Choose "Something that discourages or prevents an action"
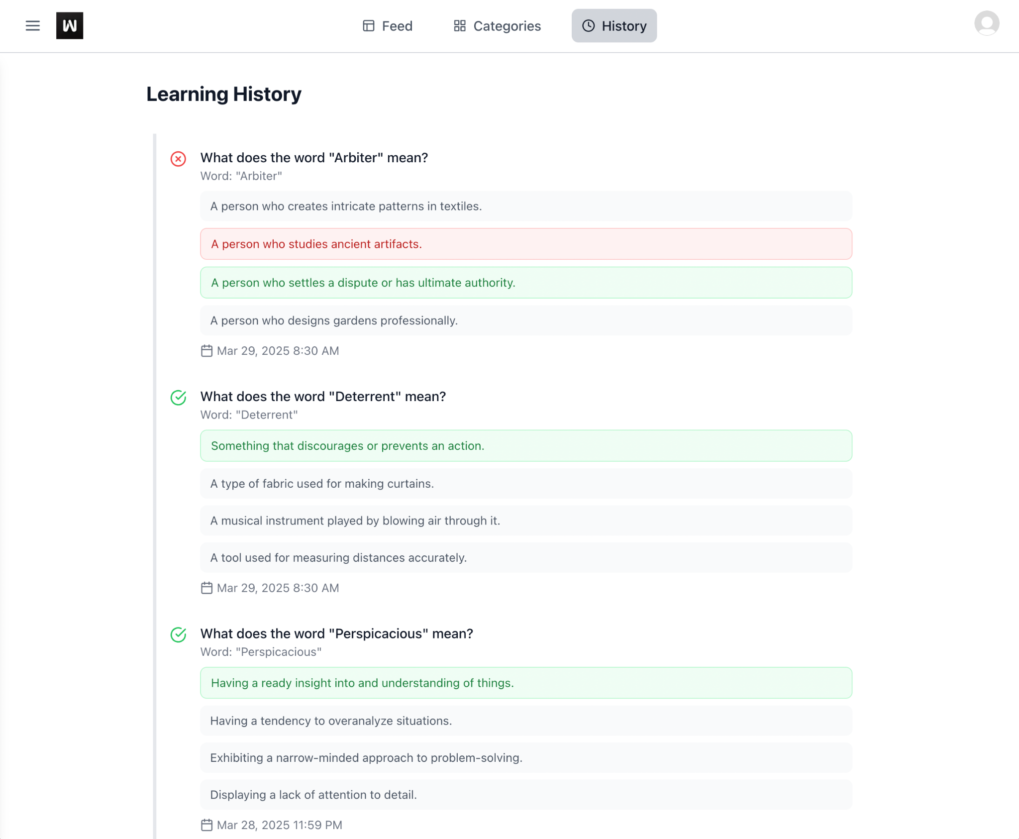Image resolution: width=1019 pixels, height=839 pixels. click(x=526, y=446)
